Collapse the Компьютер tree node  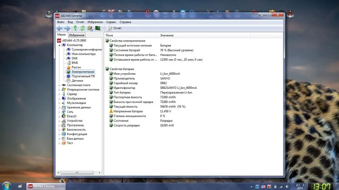(59, 45)
